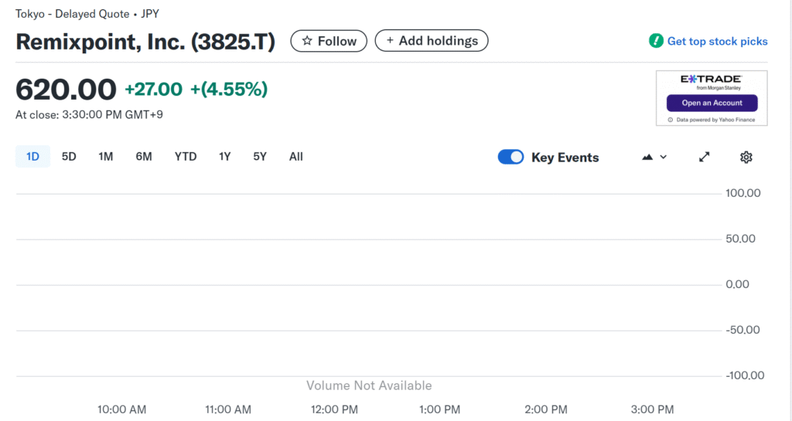Screen dimensions: 792x421
Task: Open chart settings gear icon
Action: click(746, 157)
